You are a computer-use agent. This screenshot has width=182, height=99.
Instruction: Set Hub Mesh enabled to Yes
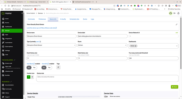pyautogui.click(x=34, y=68)
